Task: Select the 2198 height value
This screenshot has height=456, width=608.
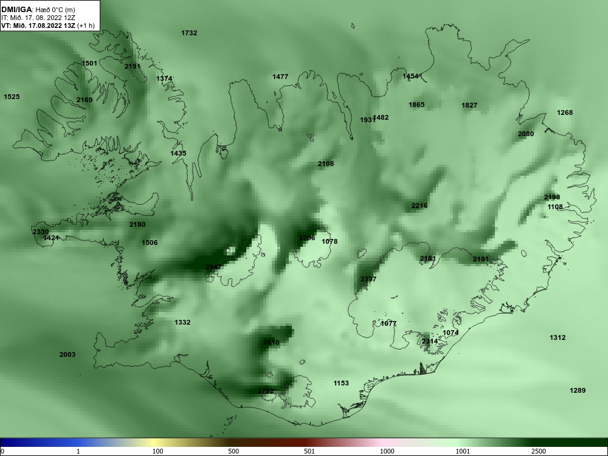Action: [x=552, y=197]
